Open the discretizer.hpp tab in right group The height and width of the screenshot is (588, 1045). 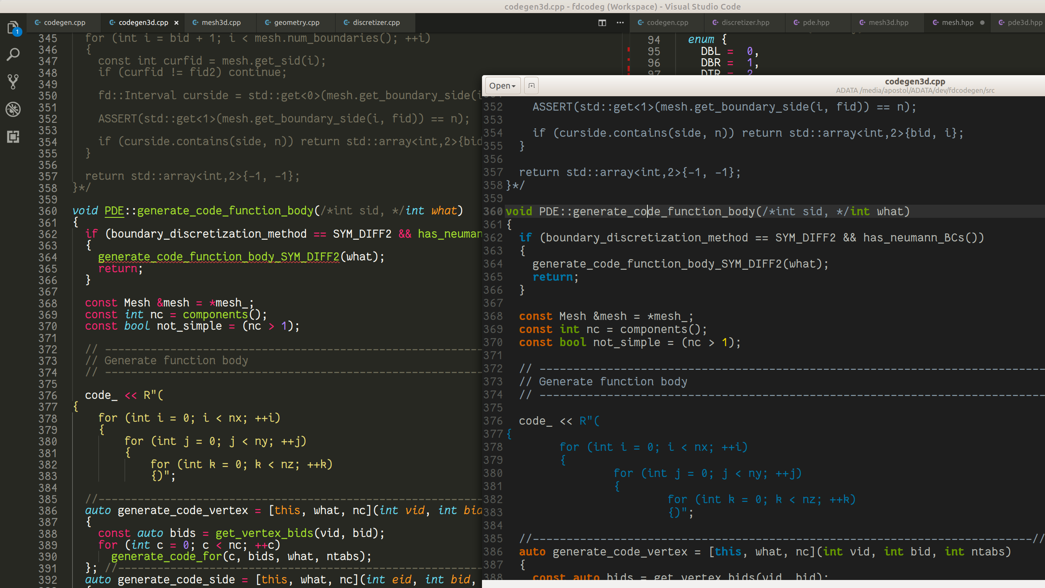coord(745,23)
